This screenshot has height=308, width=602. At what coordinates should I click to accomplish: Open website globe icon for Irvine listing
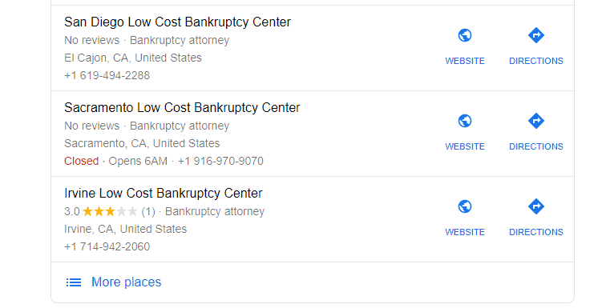point(465,206)
